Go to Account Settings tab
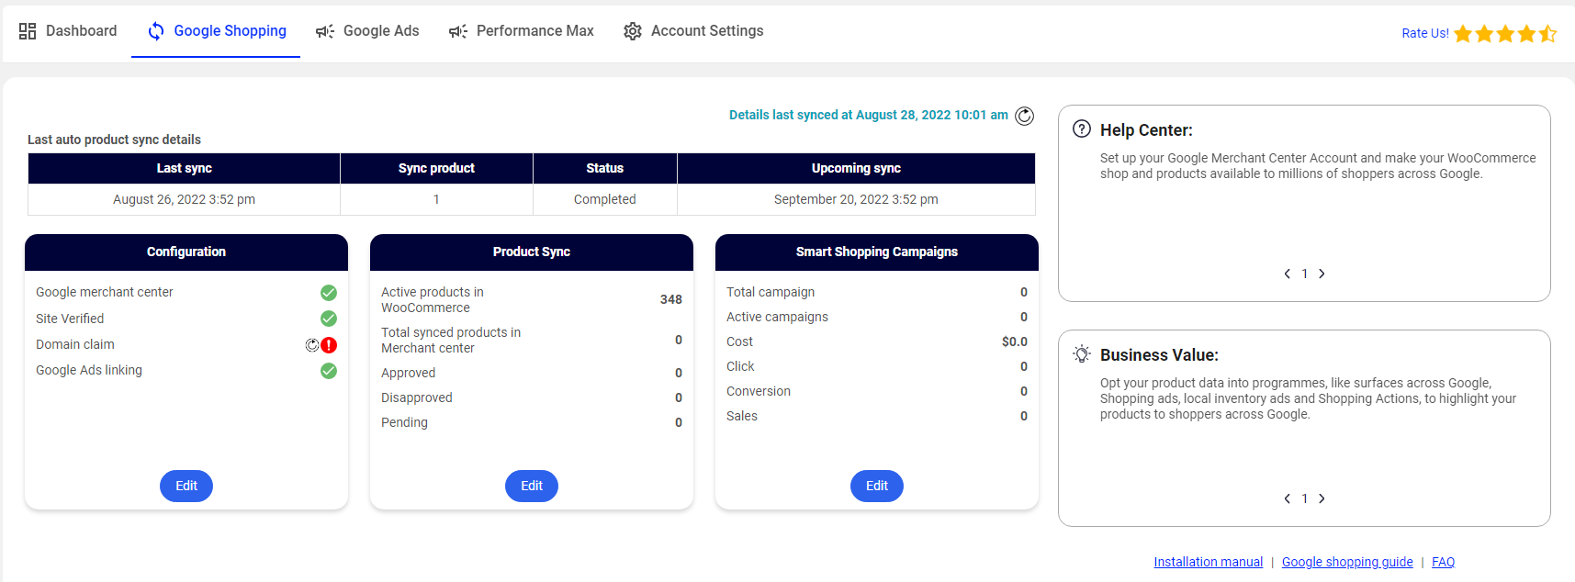This screenshot has width=1575, height=582. (x=693, y=31)
